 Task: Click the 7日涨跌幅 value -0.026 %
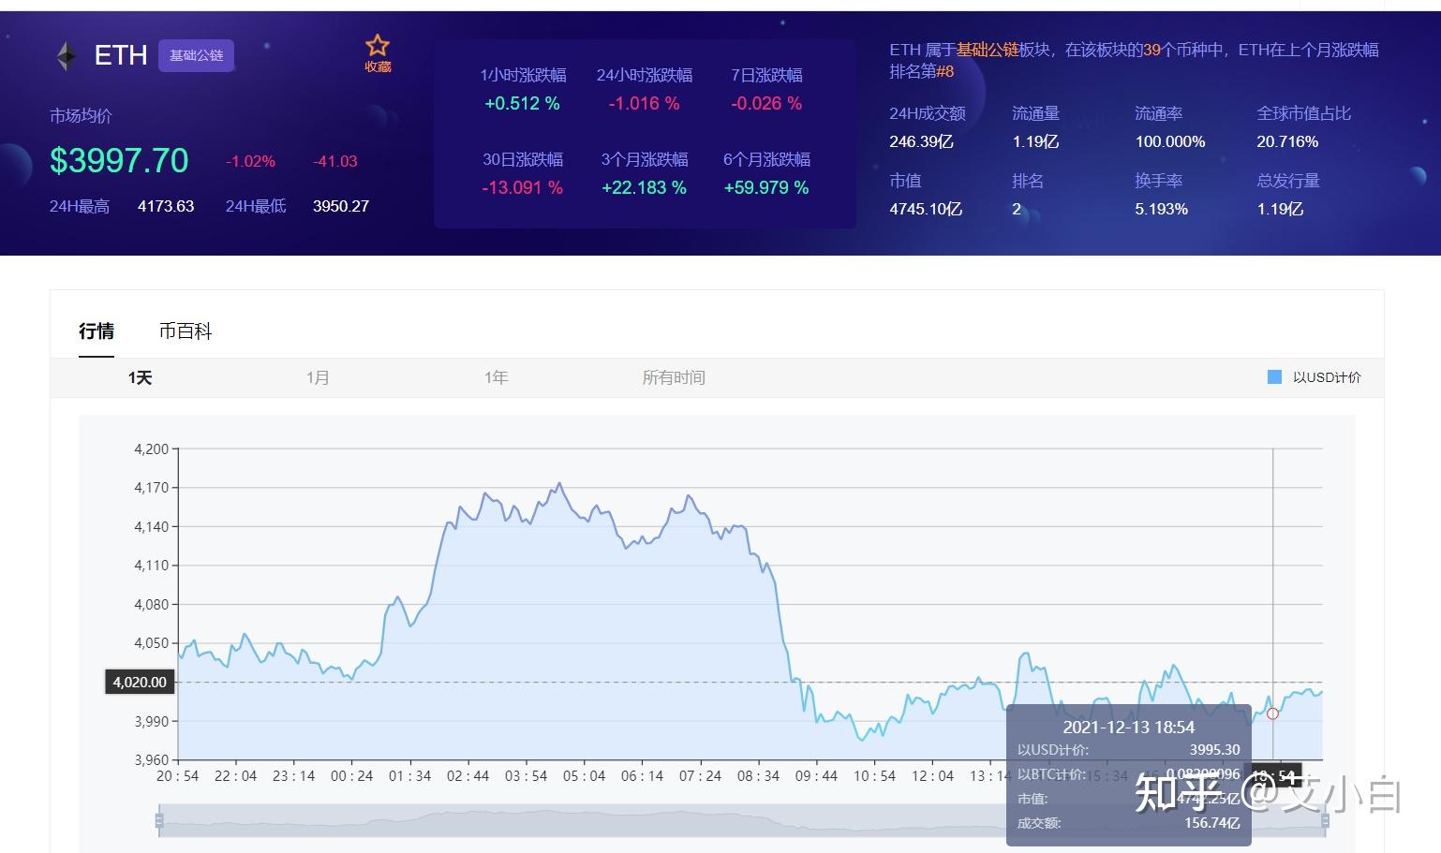click(x=766, y=104)
